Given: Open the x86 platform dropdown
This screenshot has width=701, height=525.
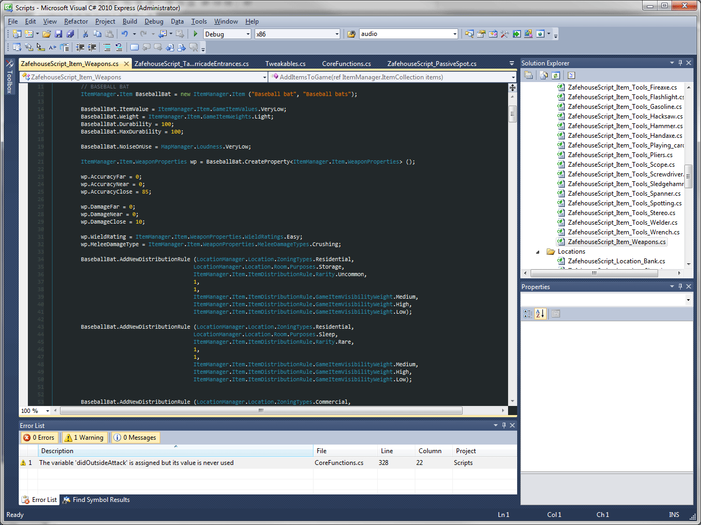Looking at the screenshot, I should pyautogui.click(x=337, y=34).
